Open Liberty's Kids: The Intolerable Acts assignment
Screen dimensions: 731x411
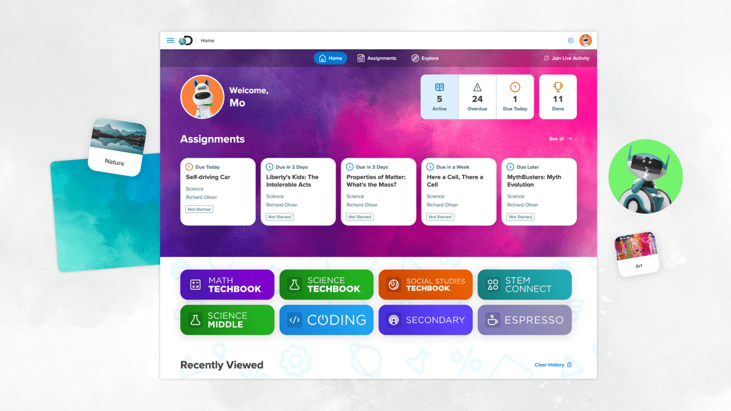tap(298, 192)
